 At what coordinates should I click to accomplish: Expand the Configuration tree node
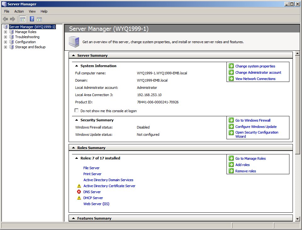tap(5, 42)
